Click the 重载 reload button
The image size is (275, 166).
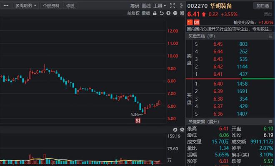click(146, 13)
